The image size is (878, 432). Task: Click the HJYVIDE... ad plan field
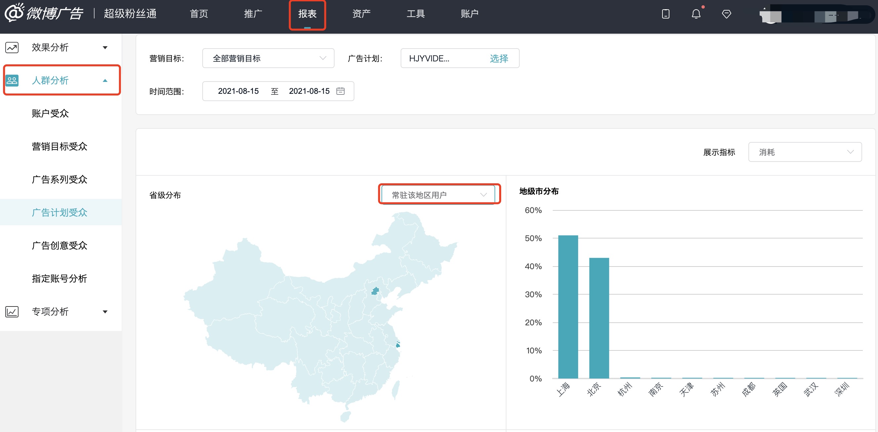click(x=460, y=58)
